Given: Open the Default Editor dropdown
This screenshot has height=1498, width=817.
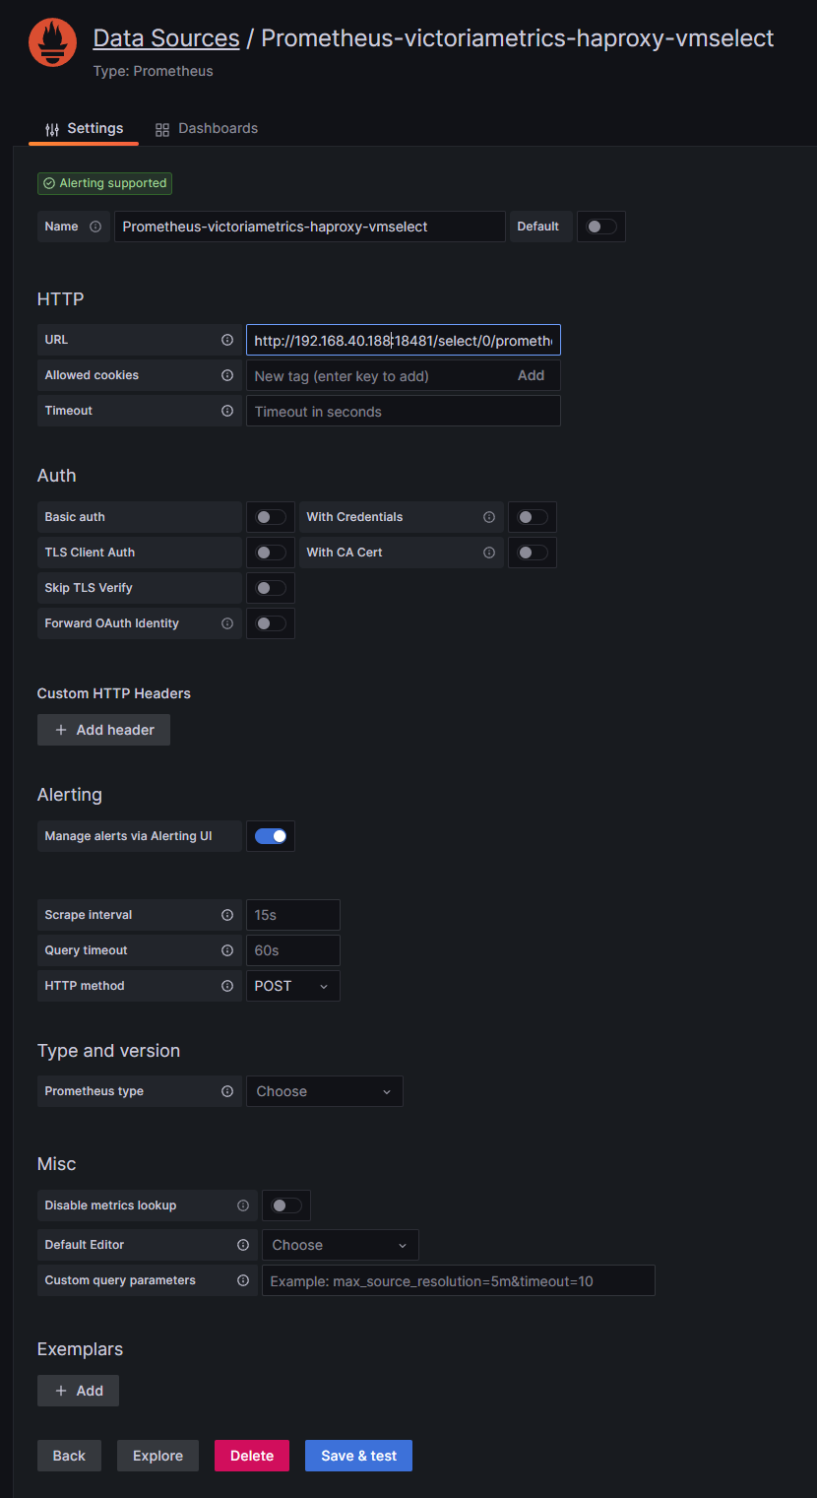Looking at the screenshot, I should coord(340,1245).
